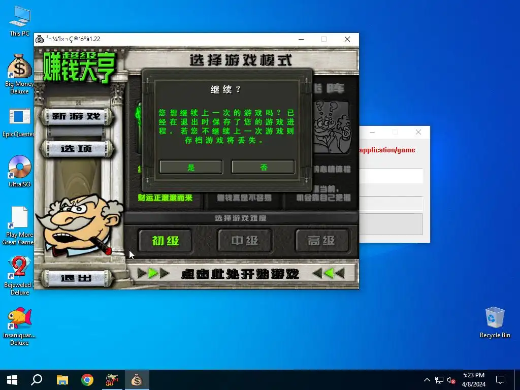Image resolution: width=520 pixels, height=390 pixels.
Task: Open network status tray icon
Action: tap(439, 380)
